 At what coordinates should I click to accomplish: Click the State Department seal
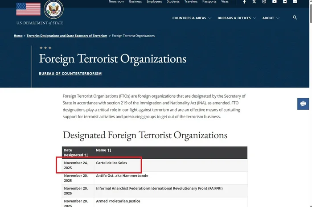(x=53, y=9)
